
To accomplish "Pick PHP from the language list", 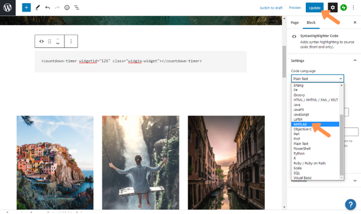I will point(316,139).
